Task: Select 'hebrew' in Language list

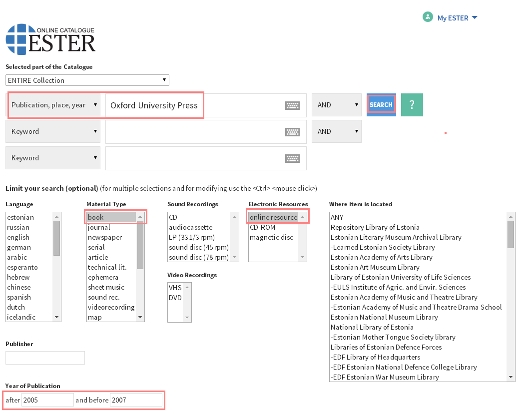Action: point(29,278)
